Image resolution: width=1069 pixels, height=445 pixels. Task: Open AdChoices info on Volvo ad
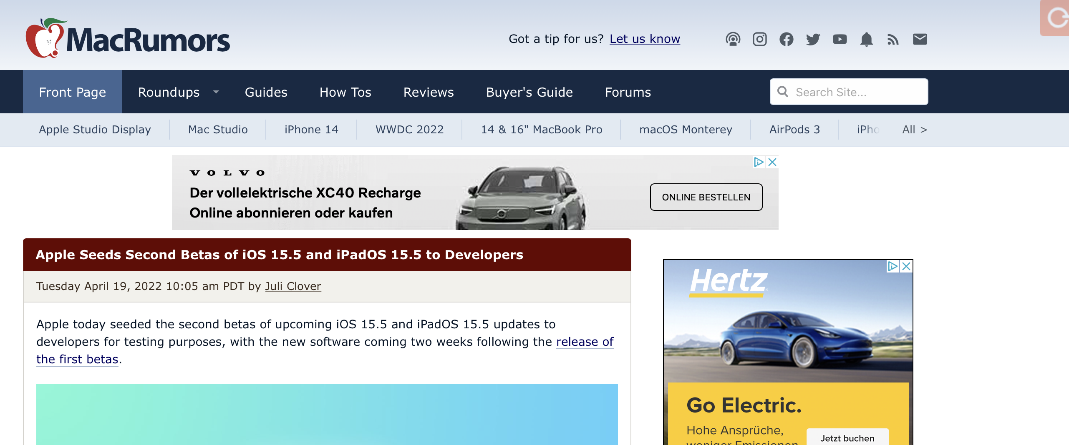(x=759, y=162)
